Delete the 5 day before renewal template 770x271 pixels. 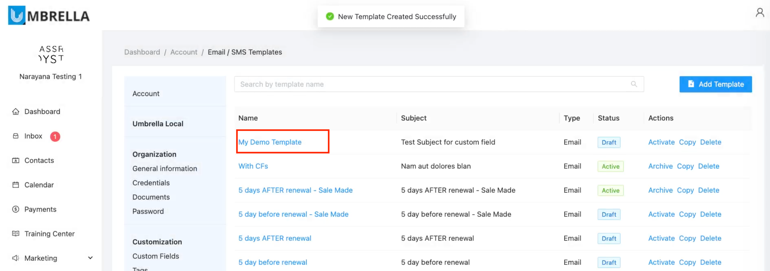click(710, 263)
